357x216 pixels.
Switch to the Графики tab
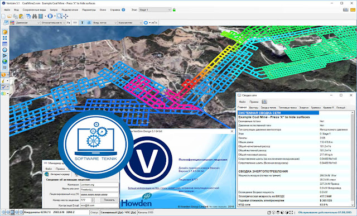pyautogui.click(x=316, y=108)
